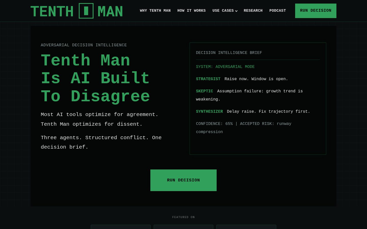This screenshot has height=229, width=367.
Task: Click the 'CONFIDENCE: 65%' line
Action: (244, 128)
